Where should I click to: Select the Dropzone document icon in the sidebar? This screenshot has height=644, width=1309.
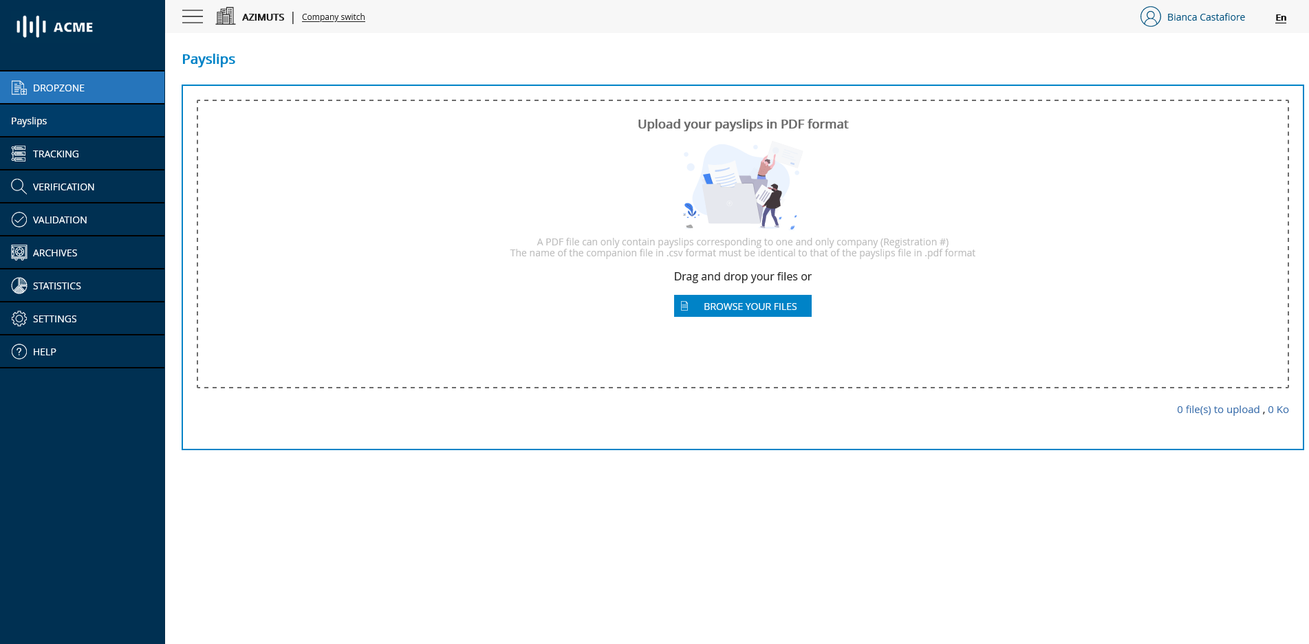(x=19, y=87)
